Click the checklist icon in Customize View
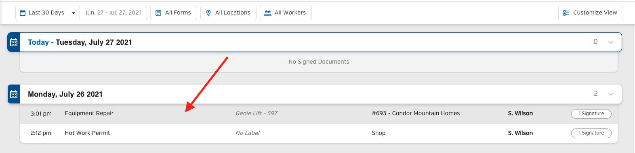Viewport: 635px width, 153px height. (x=566, y=13)
